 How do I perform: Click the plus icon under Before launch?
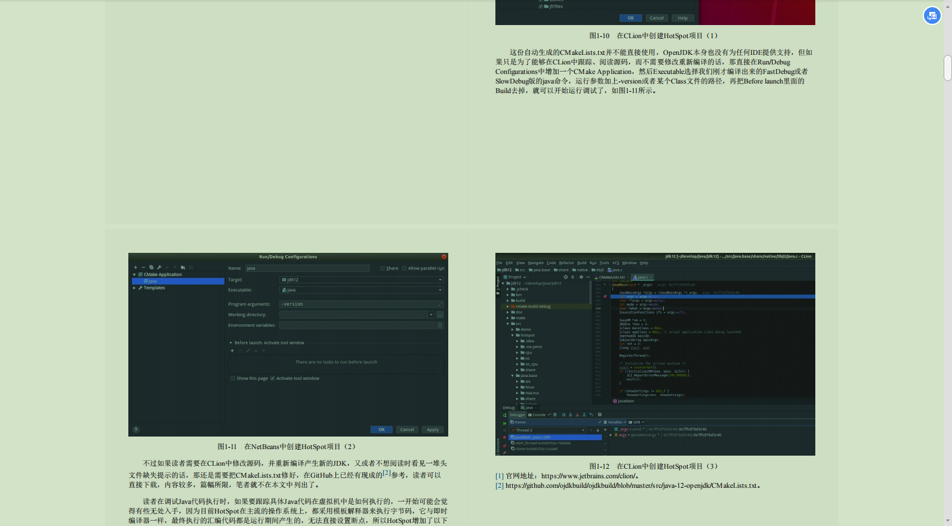pyautogui.click(x=232, y=351)
